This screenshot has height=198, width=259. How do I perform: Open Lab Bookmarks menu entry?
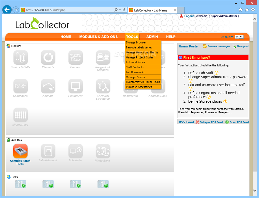click(143, 72)
